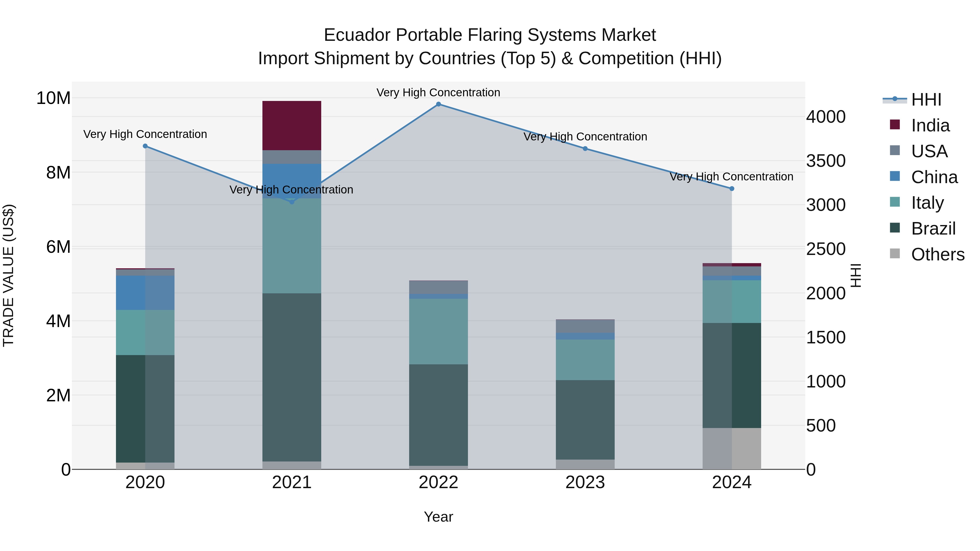
Task: Select the 2022 HHI data point
Action: point(438,104)
